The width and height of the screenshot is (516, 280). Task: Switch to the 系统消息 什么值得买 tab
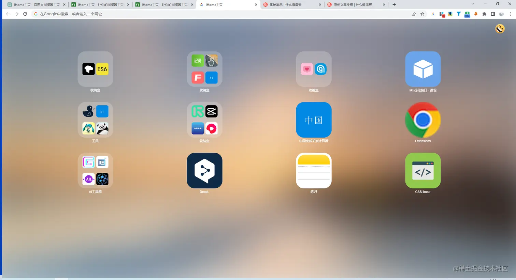[292, 5]
